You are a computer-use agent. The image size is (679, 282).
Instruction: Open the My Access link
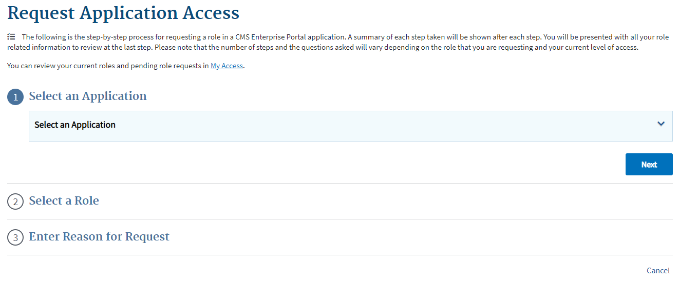coord(227,66)
